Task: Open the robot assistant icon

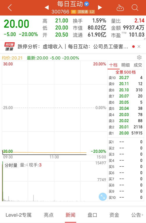Action: pyautogui.click(x=120, y=8)
